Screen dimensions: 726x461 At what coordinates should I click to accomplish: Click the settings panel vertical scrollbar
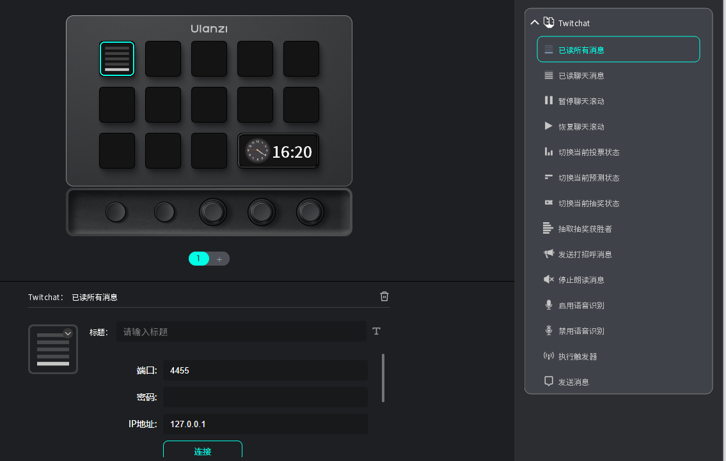tap(383, 377)
